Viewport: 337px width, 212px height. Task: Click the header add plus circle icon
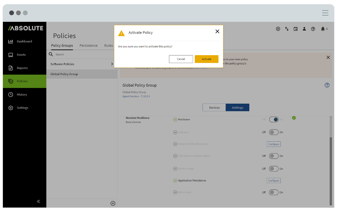(278, 29)
